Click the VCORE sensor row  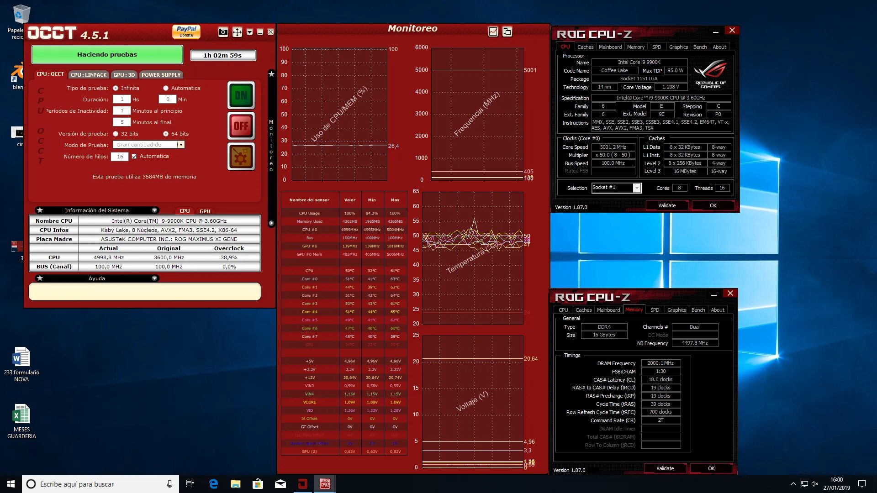(x=344, y=402)
